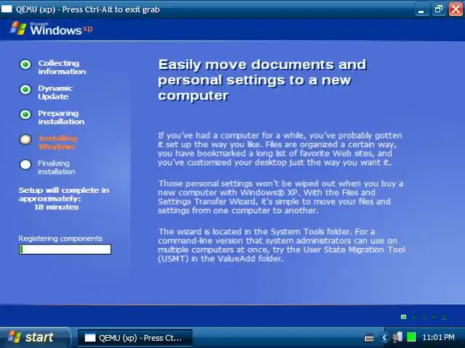Click the green square tray icon
Image resolution: width=465 pixels, height=348 pixels.
(411, 337)
